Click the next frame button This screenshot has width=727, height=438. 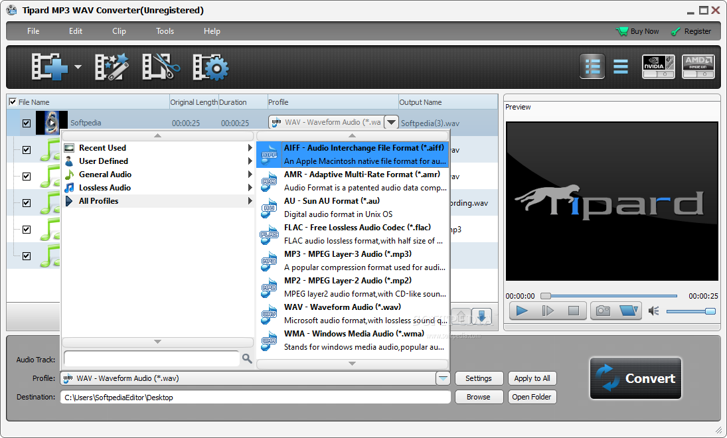pyautogui.click(x=548, y=311)
